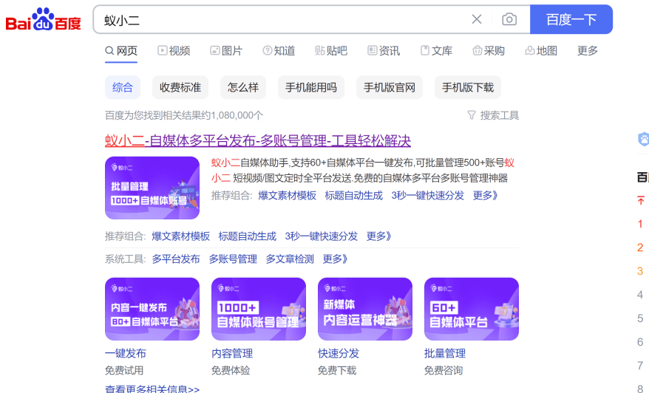Open the 内容管理 link

(x=232, y=353)
